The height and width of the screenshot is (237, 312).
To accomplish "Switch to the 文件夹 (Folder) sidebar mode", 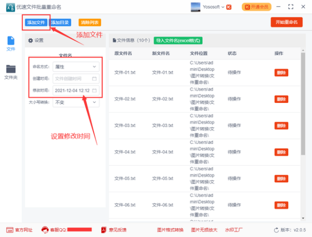I will pos(10,70).
